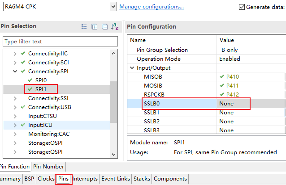The image size is (286, 185).
Task: Collapse the Input/Output property group
Action: pyautogui.click(x=132, y=68)
